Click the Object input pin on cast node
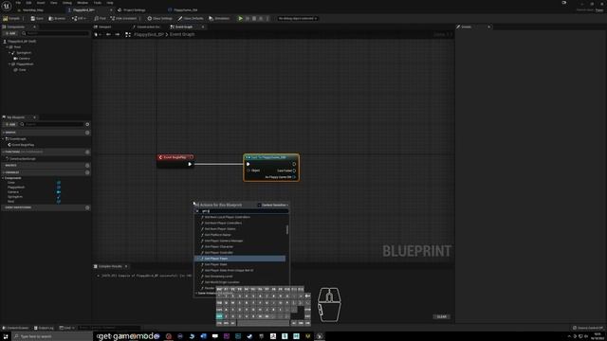Viewport: 607px width, 341px height. [248, 170]
